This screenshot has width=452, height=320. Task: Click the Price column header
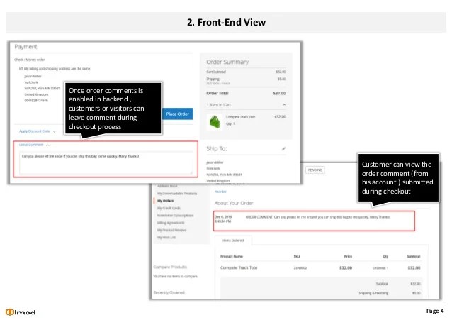348,256
